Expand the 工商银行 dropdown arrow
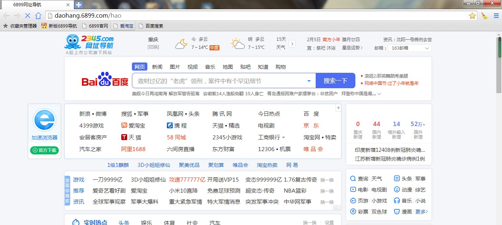This screenshot has width=502, height=225. point(283,137)
